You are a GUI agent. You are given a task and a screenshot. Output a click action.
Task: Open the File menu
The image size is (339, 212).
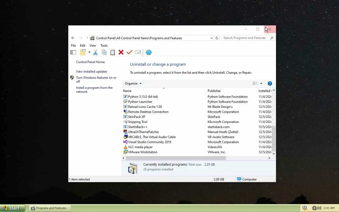73,46
